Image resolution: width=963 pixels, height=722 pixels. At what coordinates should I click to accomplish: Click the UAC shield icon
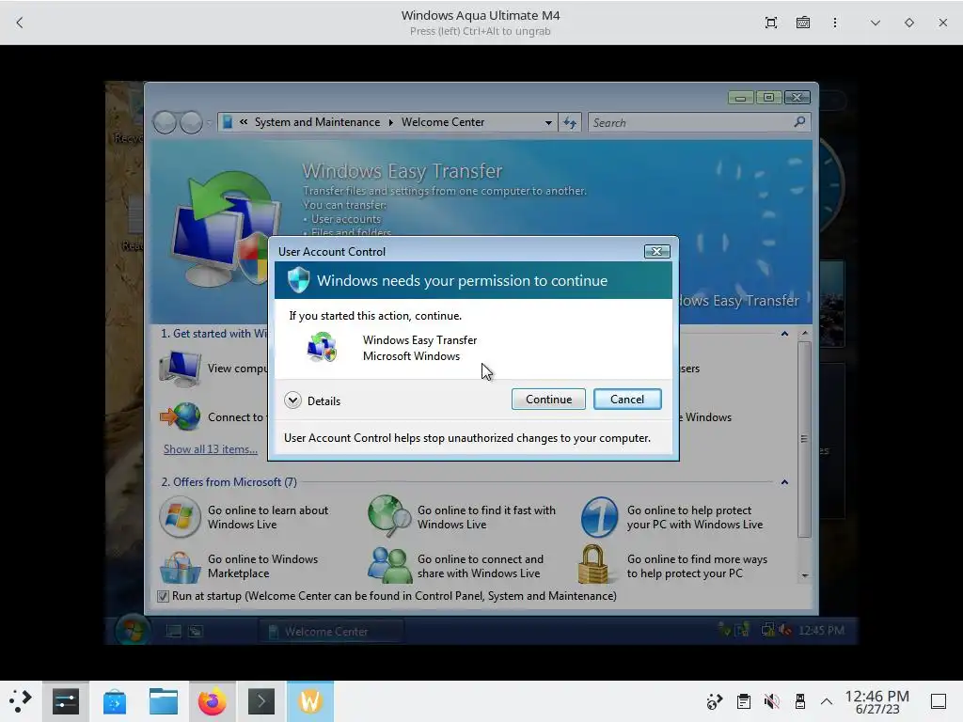pyautogui.click(x=298, y=280)
